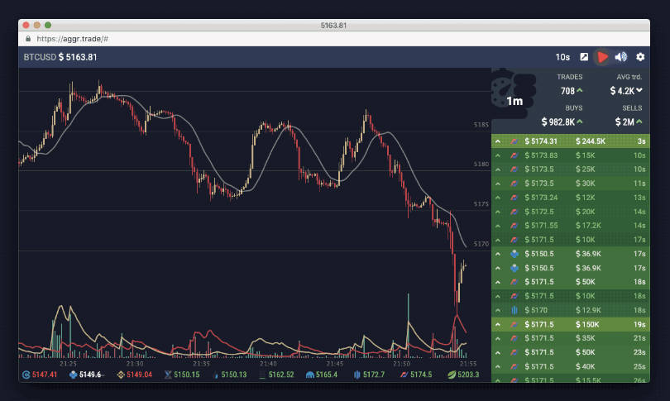The height and width of the screenshot is (401, 670).
Task: Select the $150K trade row at 19s
Action: pyautogui.click(x=570, y=325)
